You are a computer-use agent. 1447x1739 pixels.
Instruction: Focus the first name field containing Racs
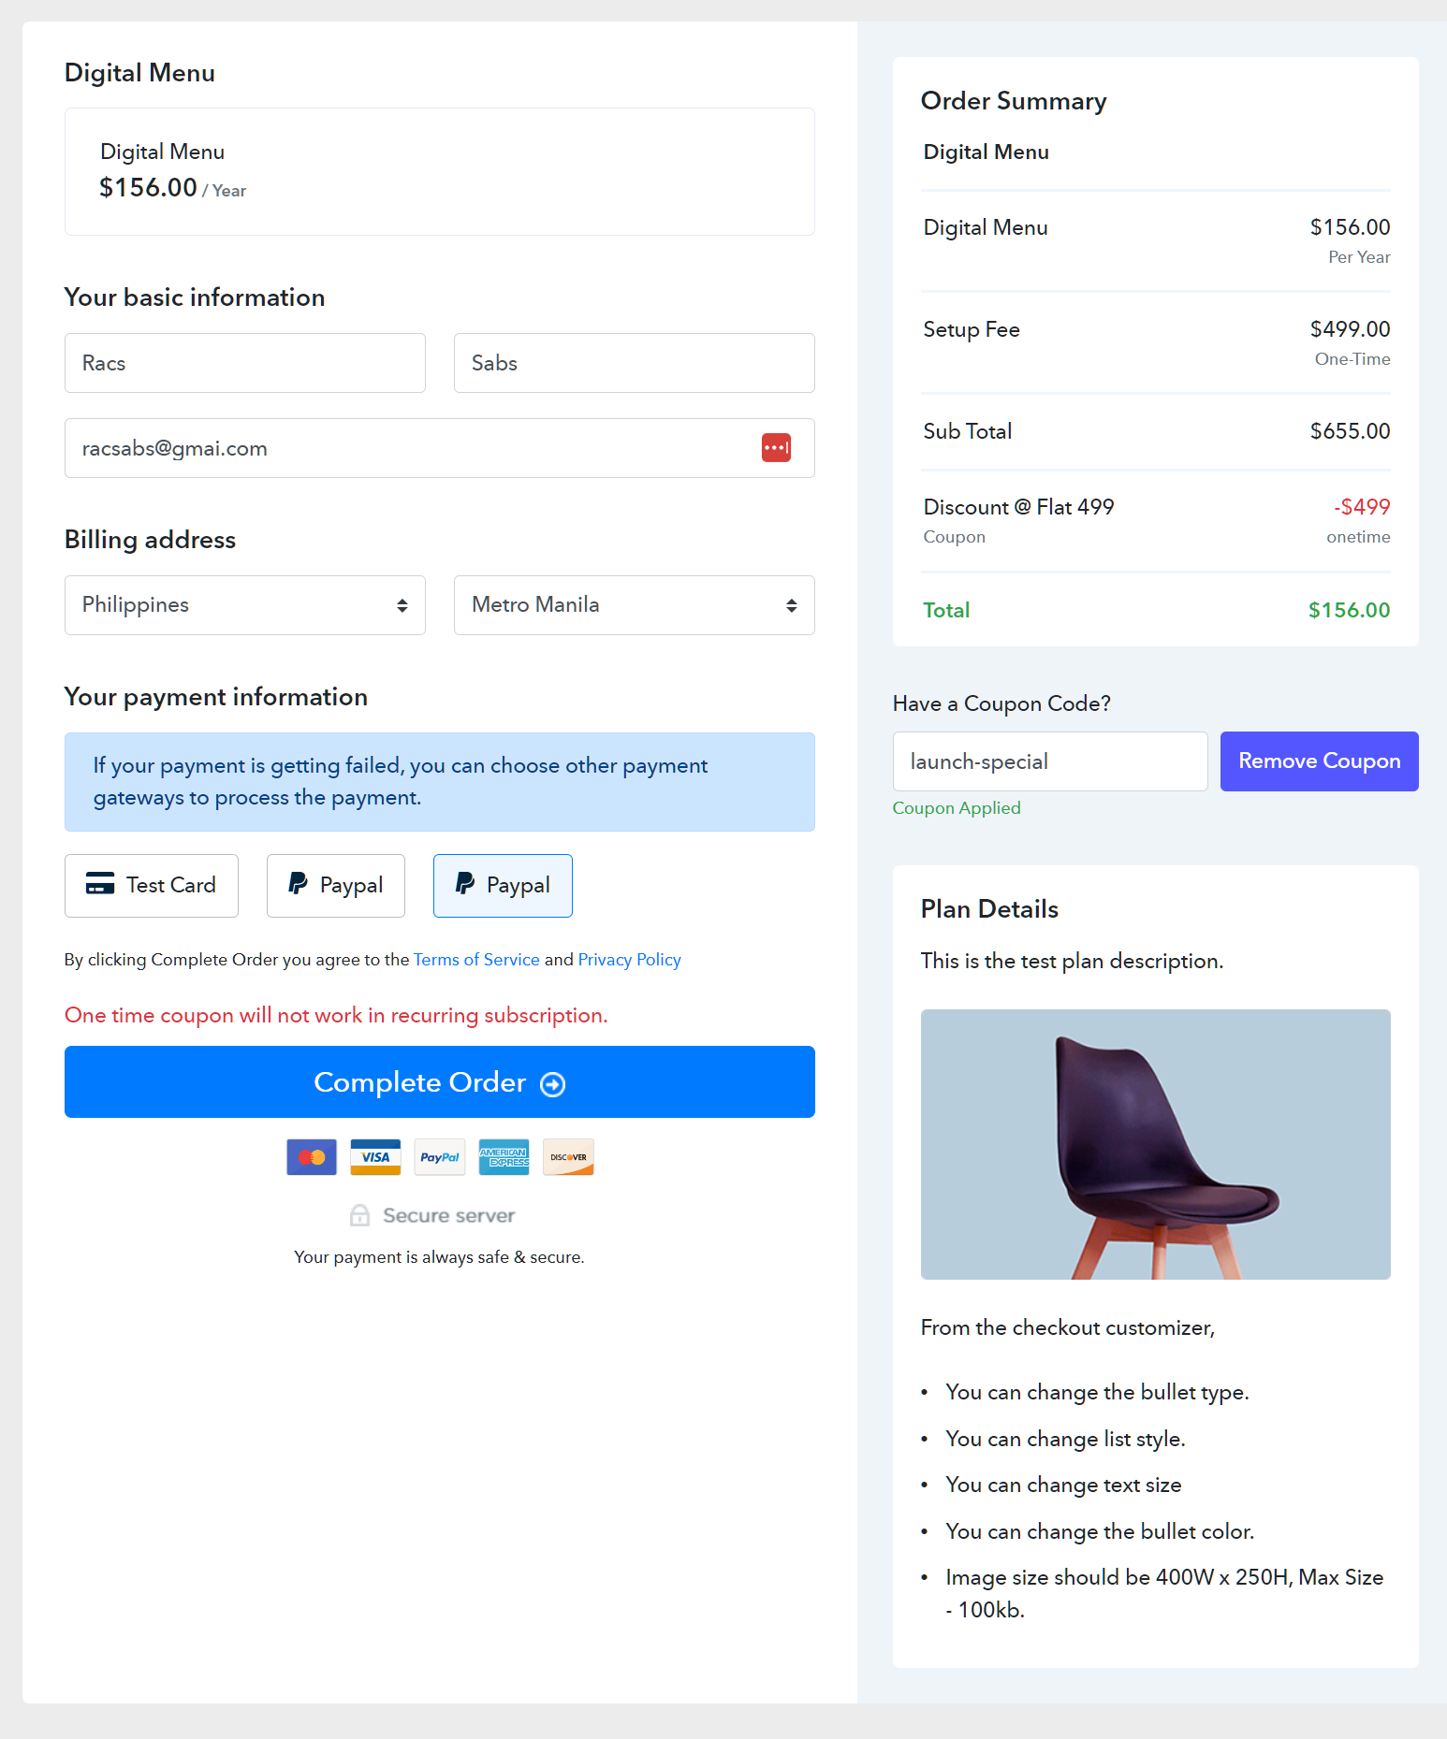245,363
